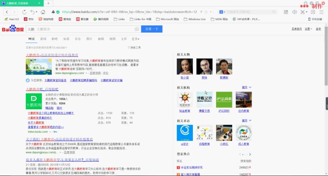Open the VIP试听课 bookmark
Viewport: 328px width, 176px height.
[246, 19]
